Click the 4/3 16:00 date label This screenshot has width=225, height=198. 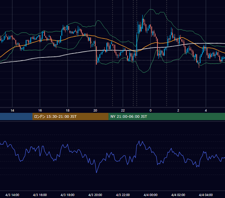tap(40, 195)
